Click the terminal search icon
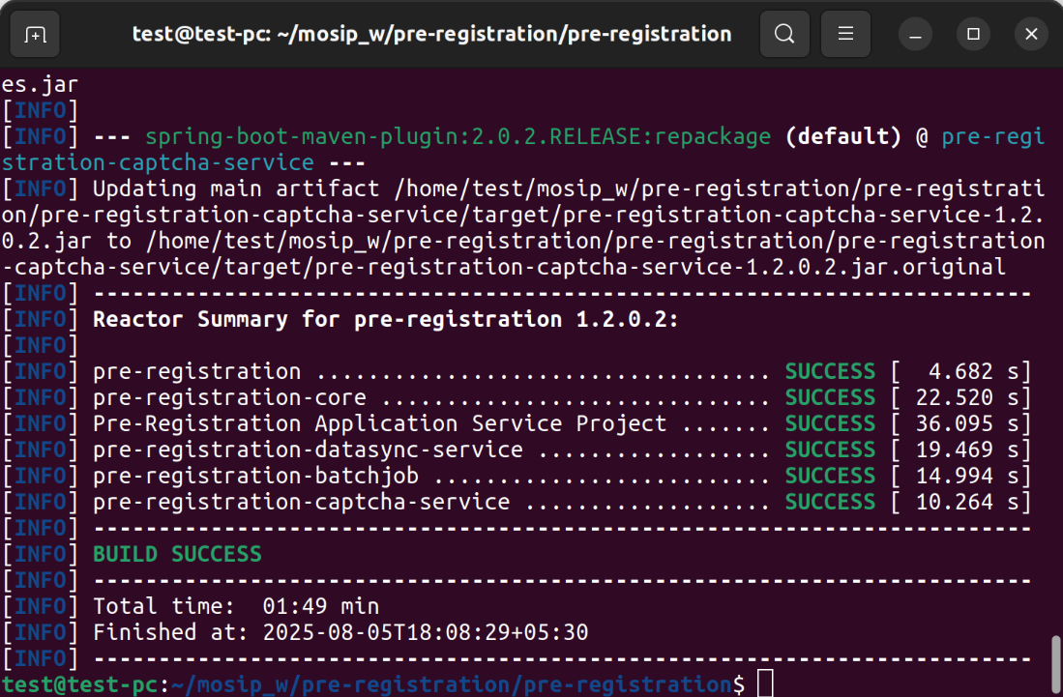The height and width of the screenshot is (697, 1063). 784,35
